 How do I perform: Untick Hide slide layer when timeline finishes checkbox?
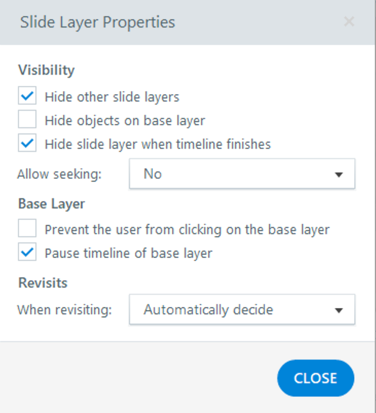click(27, 144)
